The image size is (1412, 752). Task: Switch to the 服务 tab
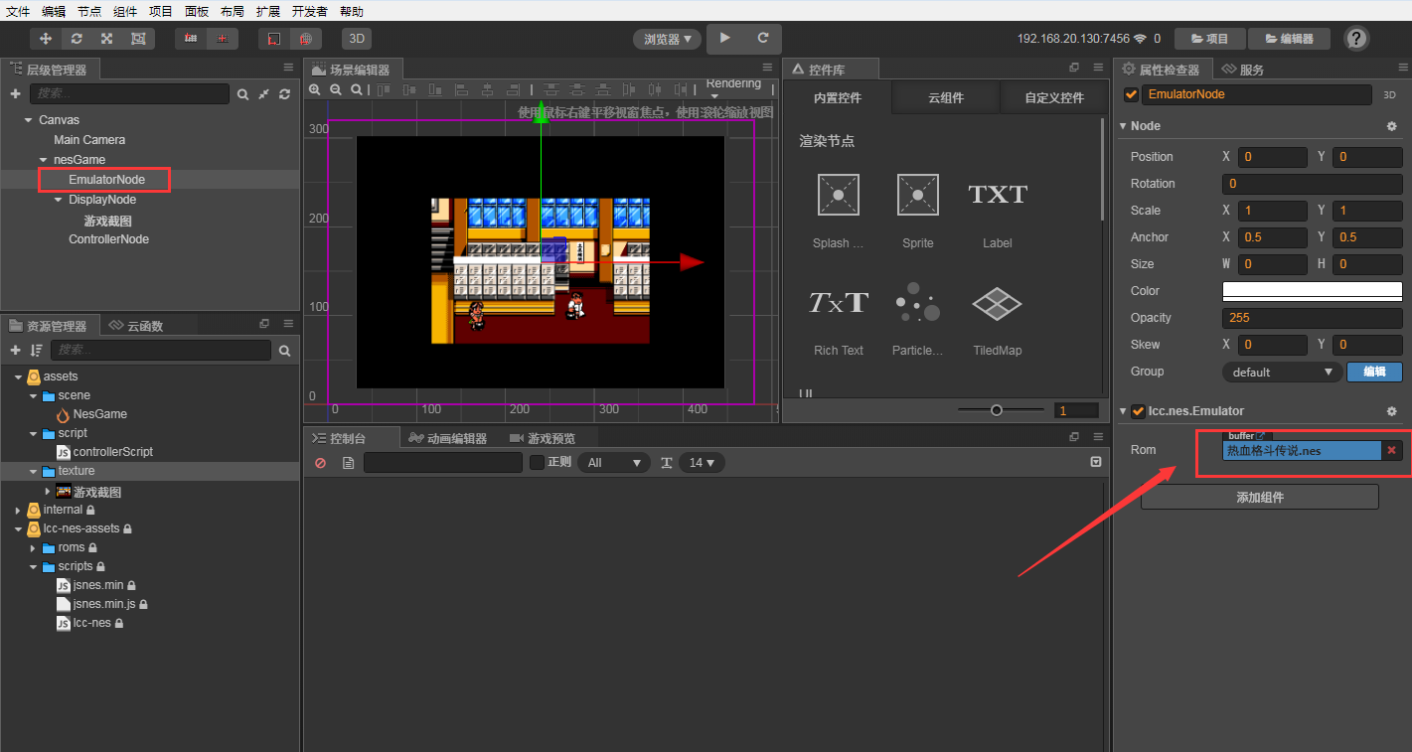tap(1244, 70)
